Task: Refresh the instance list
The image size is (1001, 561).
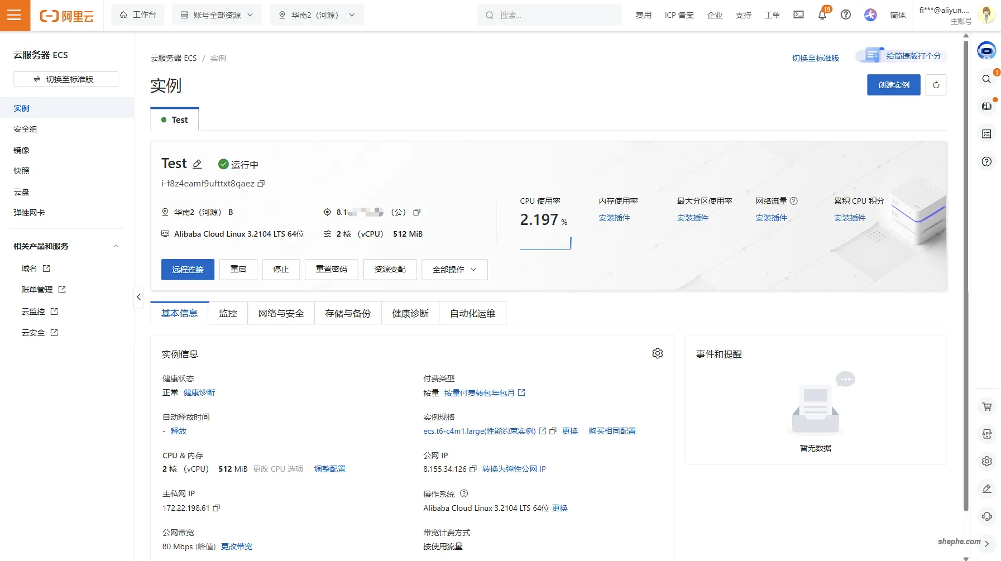Action: click(936, 85)
